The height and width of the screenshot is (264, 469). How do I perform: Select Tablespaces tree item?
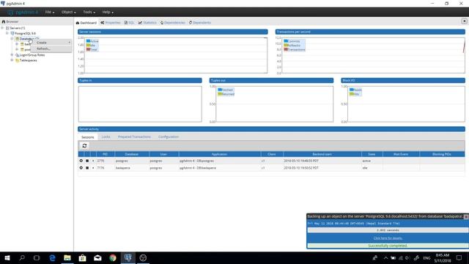click(29, 60)
